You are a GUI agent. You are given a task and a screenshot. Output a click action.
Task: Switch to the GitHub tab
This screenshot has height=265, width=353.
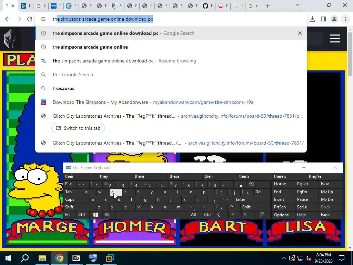(x=207, y=6)
